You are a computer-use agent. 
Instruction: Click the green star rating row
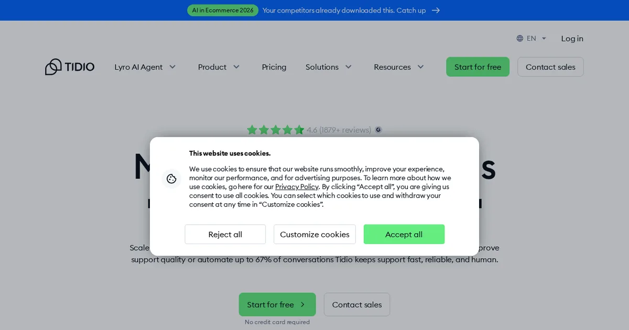(x=275, y=130)
